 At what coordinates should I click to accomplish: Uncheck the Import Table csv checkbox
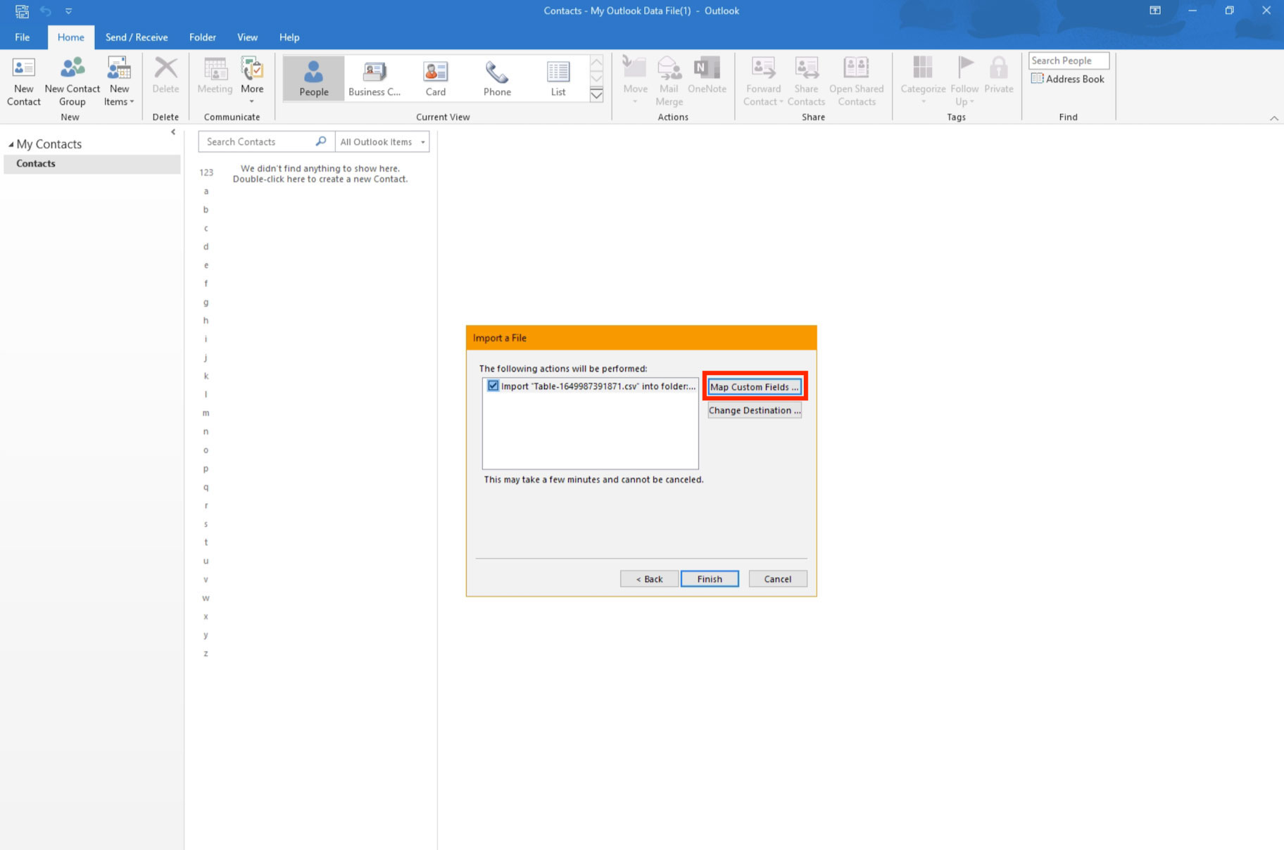click(493, 386)
